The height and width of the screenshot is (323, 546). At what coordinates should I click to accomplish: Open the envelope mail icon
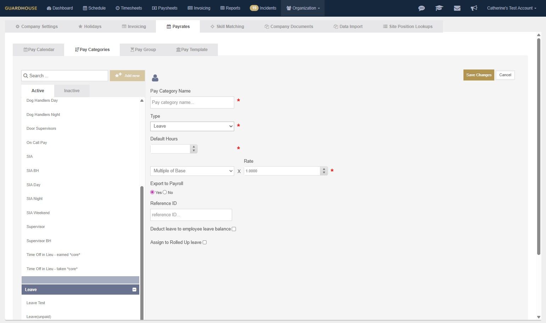point(457,8)
